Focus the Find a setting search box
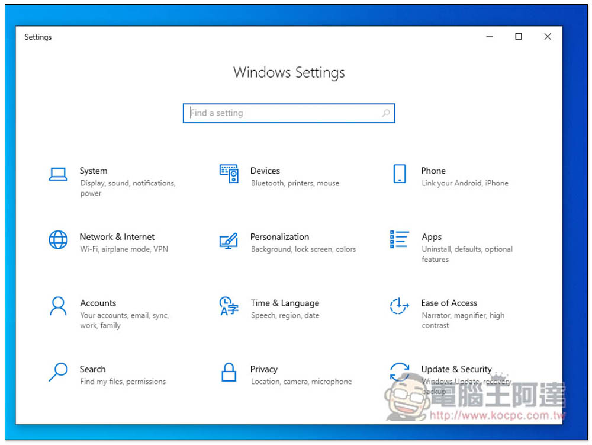592x445 pixels. [x=289, y=113]
